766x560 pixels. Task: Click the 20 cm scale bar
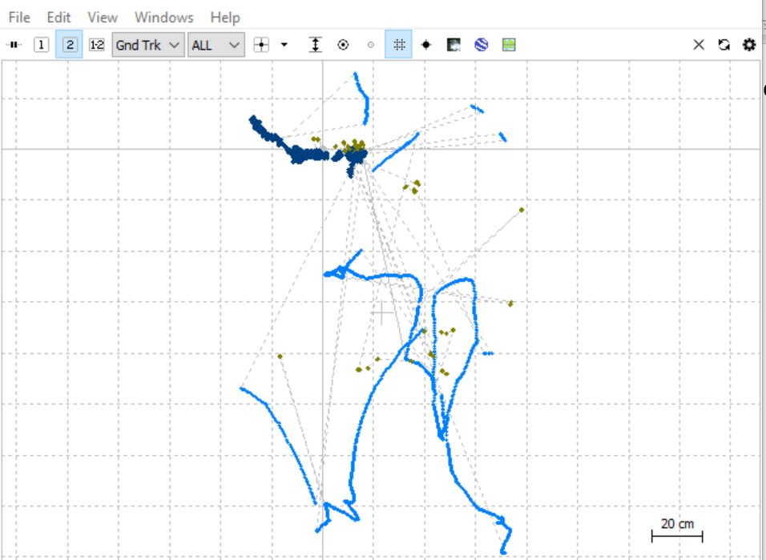tap(677, 530)
